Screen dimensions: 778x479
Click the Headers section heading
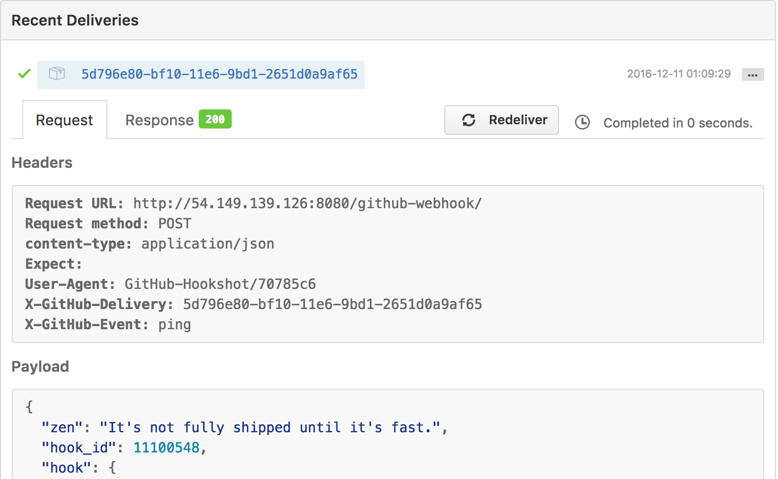[x=42, y=162]
